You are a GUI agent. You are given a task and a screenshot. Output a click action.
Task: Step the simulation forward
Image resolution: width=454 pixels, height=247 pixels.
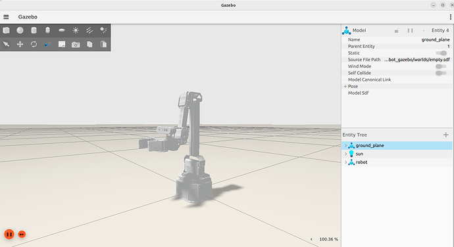(22, 234)
